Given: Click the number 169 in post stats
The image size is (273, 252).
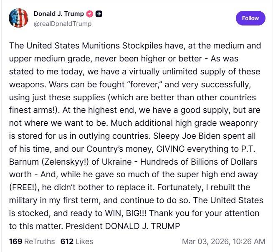Looking at the screenshot, I should [15, 241].
